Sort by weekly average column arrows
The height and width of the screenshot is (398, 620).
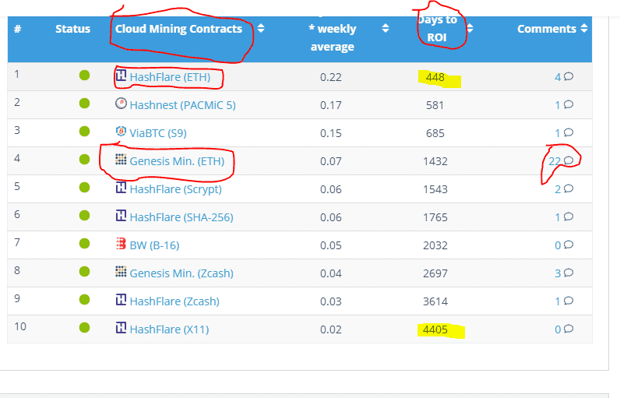point(386,29)
